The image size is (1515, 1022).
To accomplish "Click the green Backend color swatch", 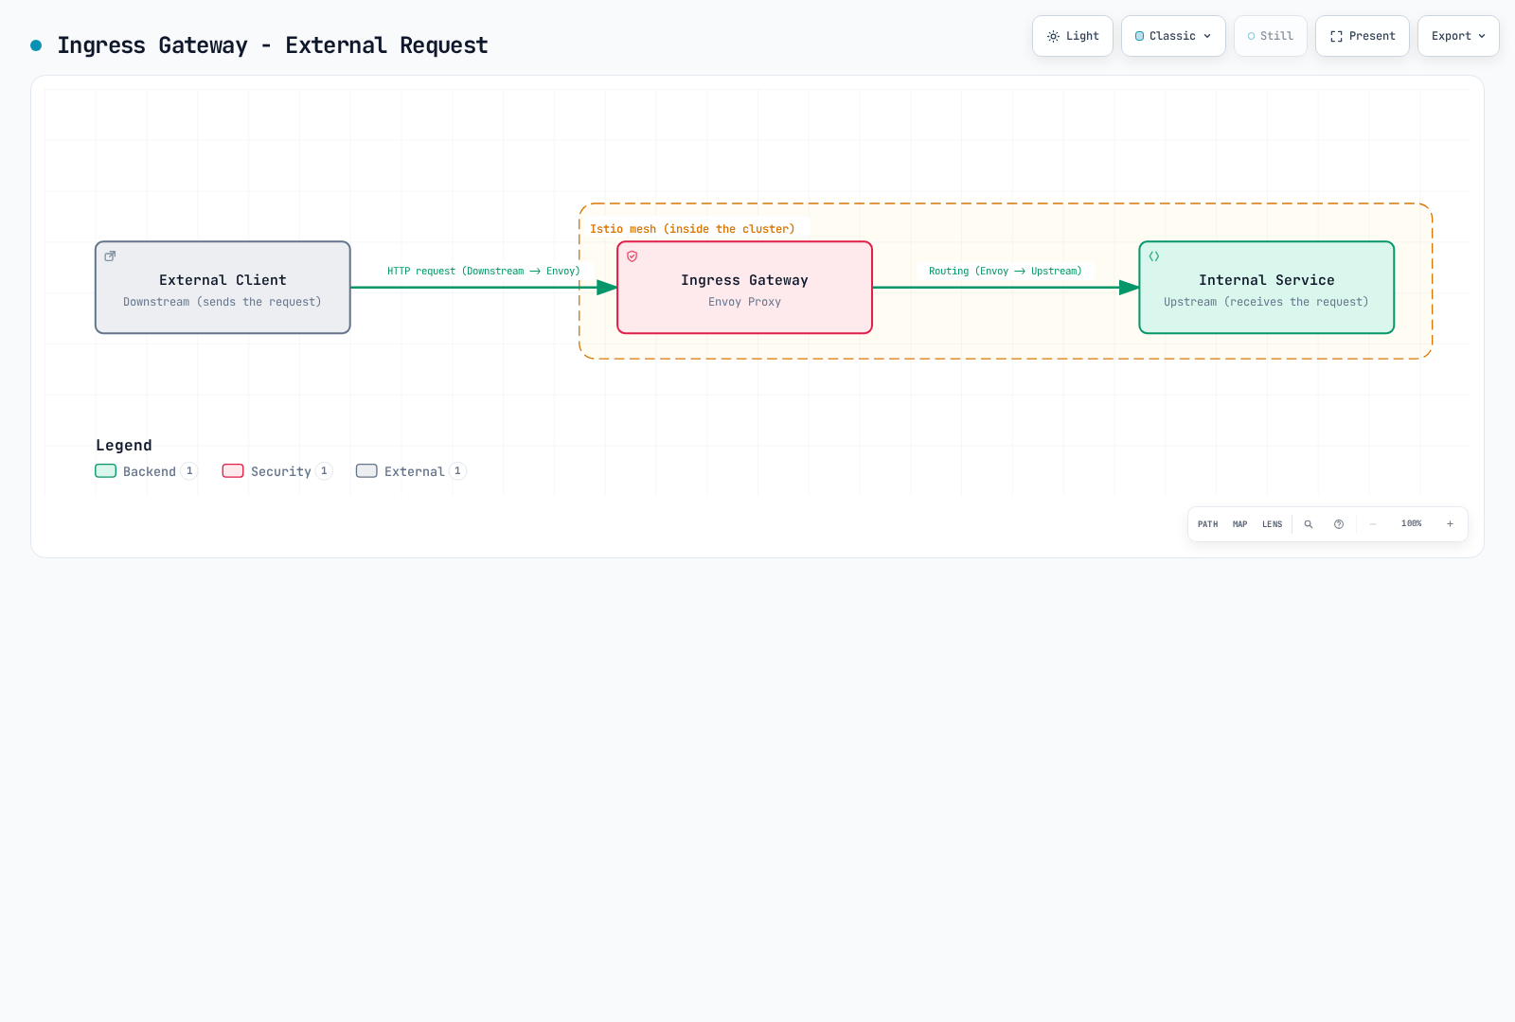I will coord(106,471).
